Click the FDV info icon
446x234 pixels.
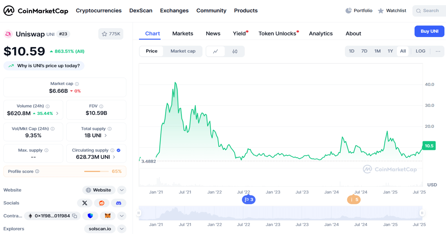point(101,106)
